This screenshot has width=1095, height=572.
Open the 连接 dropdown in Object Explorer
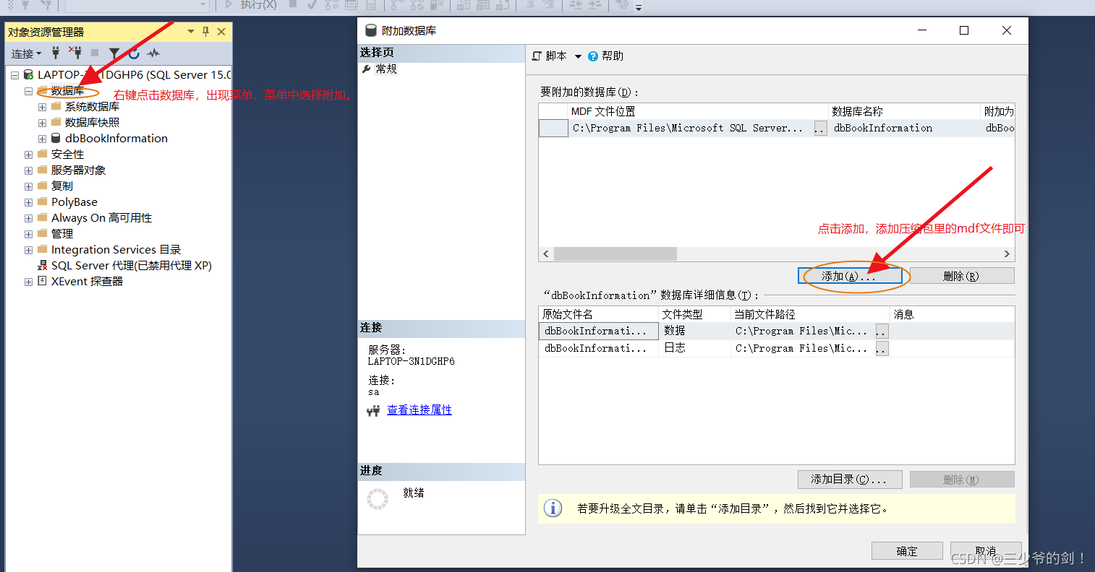(x=26, y=53)
